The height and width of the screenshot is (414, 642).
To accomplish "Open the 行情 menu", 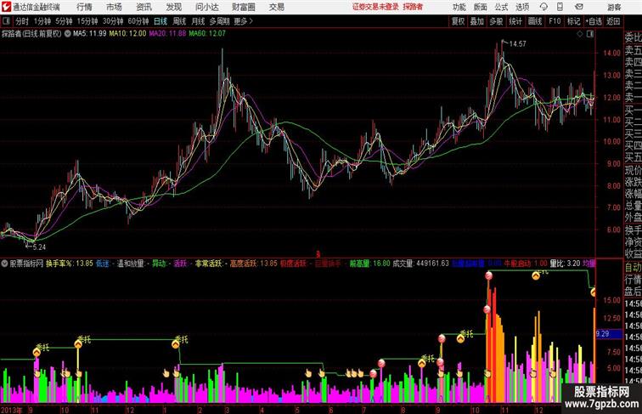I will [84, 7].
